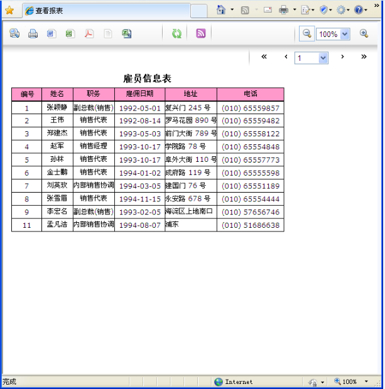385x389 pixels.
Task: Expand the command bar overflow chevron
Action: coord(377,6)
